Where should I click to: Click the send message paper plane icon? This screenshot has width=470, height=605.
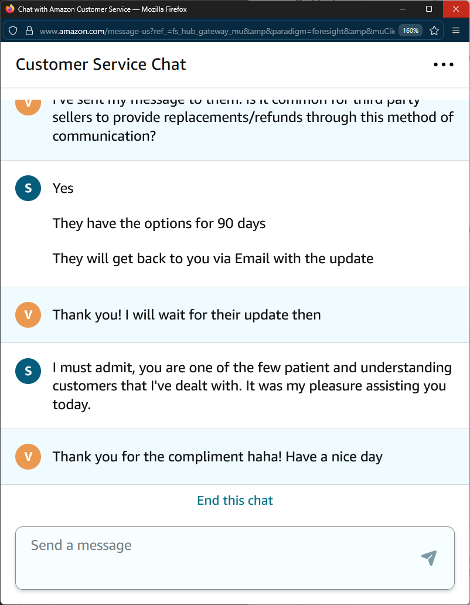click(429, 558)
